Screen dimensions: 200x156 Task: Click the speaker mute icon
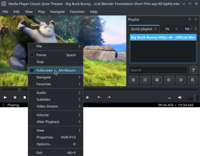point(180,98)
